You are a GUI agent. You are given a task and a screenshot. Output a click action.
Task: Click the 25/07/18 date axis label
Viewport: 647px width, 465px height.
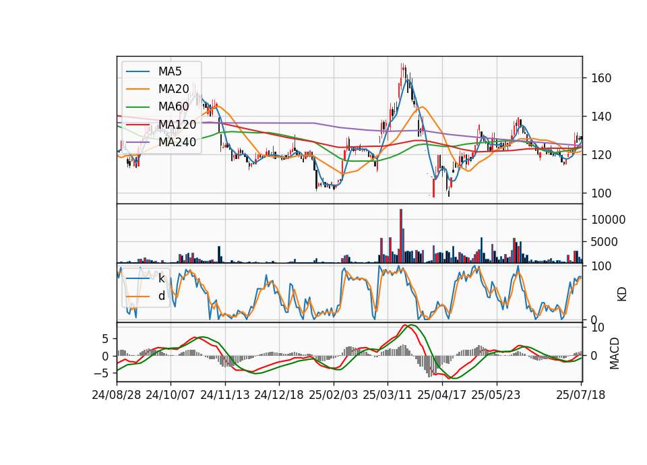[x=581, y=396]
